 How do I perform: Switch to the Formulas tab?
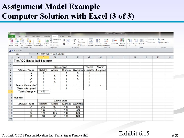click(x=47, y=36)
